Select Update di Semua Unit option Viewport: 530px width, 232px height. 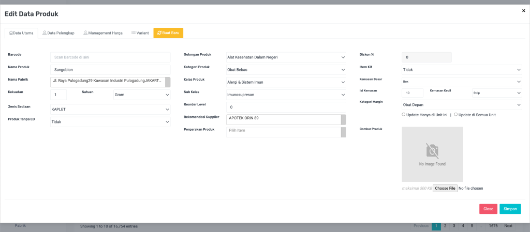coord(455,115)
